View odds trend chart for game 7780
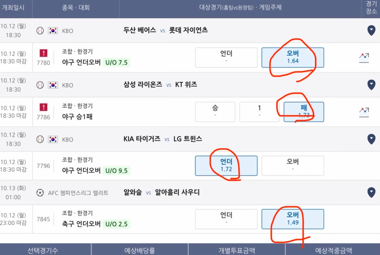 pyautogui.click(x=364, y=58)
